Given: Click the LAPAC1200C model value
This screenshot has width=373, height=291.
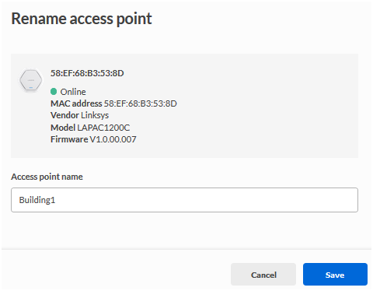Looking at the screenshot, I should coord(103,128).
